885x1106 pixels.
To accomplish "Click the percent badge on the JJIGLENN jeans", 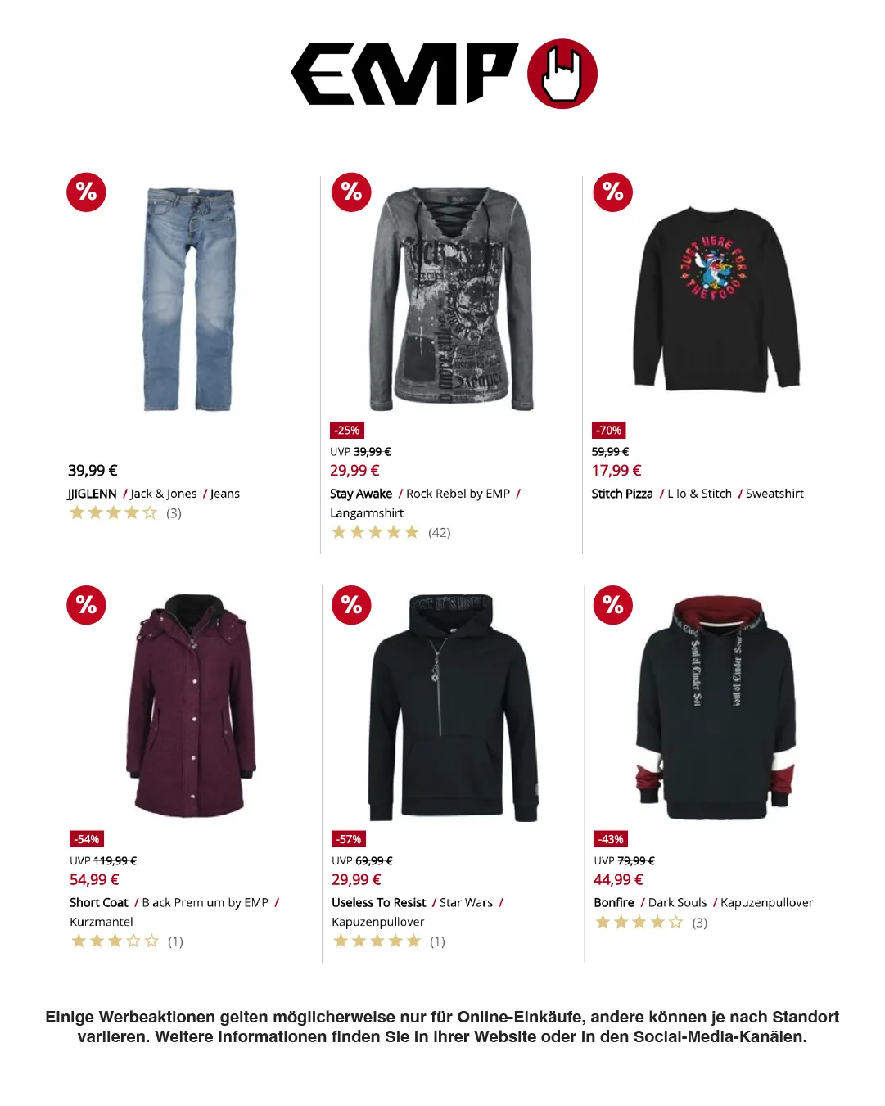I will [86, 192].
